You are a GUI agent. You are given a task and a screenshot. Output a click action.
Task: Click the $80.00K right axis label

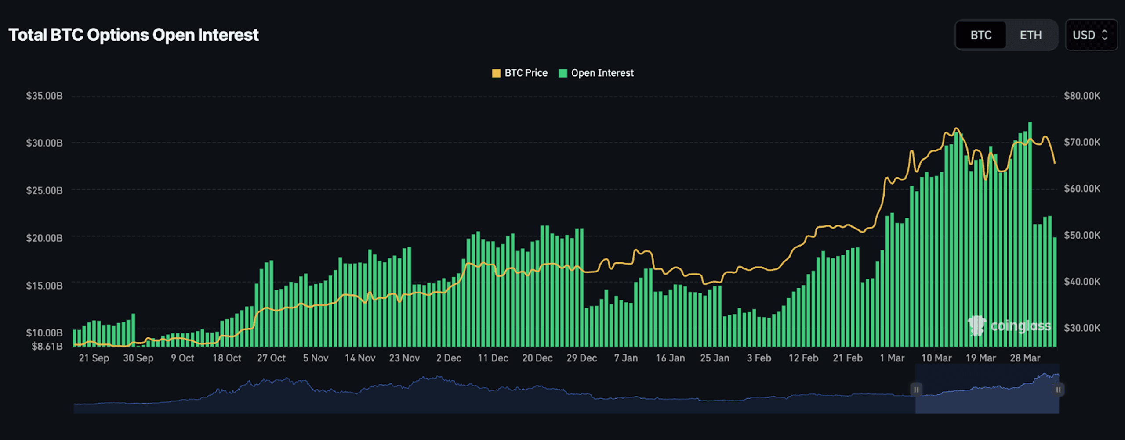click(x=1082, y=96)
